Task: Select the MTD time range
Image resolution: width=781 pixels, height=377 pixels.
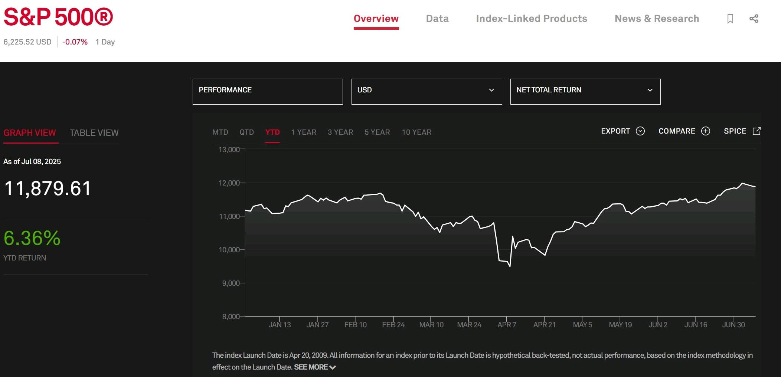Action: (220, 132)
